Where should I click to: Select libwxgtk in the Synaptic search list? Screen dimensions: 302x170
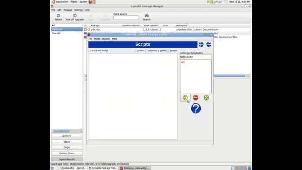tap(67, 33)
